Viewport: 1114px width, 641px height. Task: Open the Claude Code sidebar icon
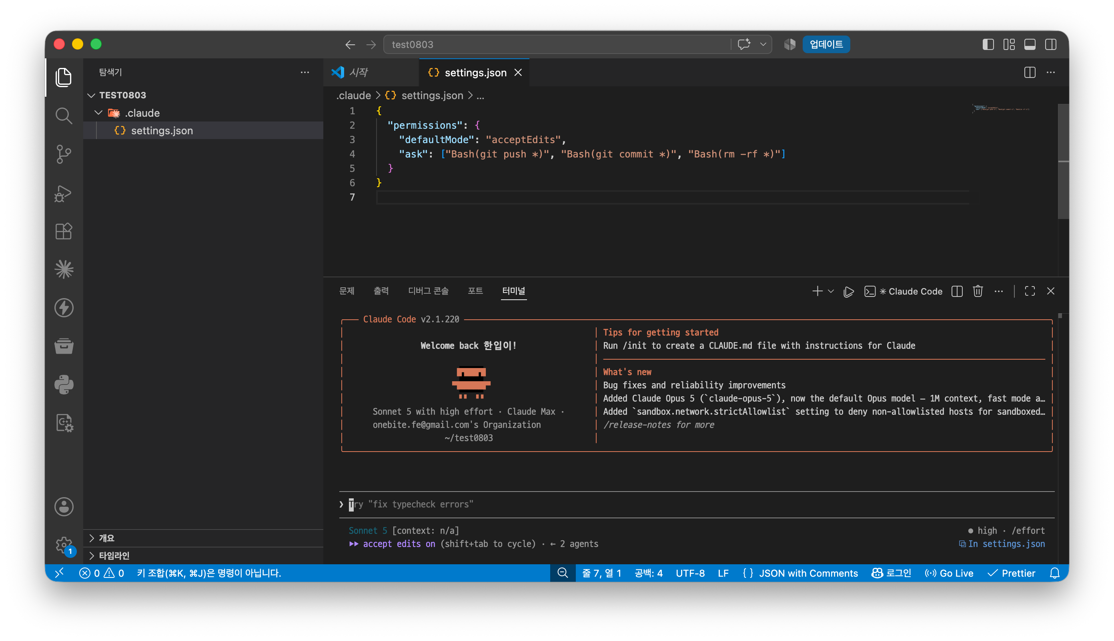coord(64,269)
